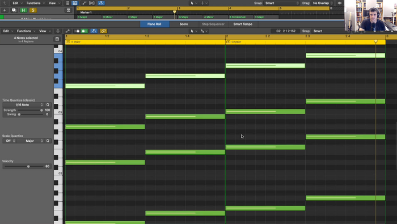397x224 pixels.
Task: Switch to the Piano Roll tab
Action: (154, 24)
